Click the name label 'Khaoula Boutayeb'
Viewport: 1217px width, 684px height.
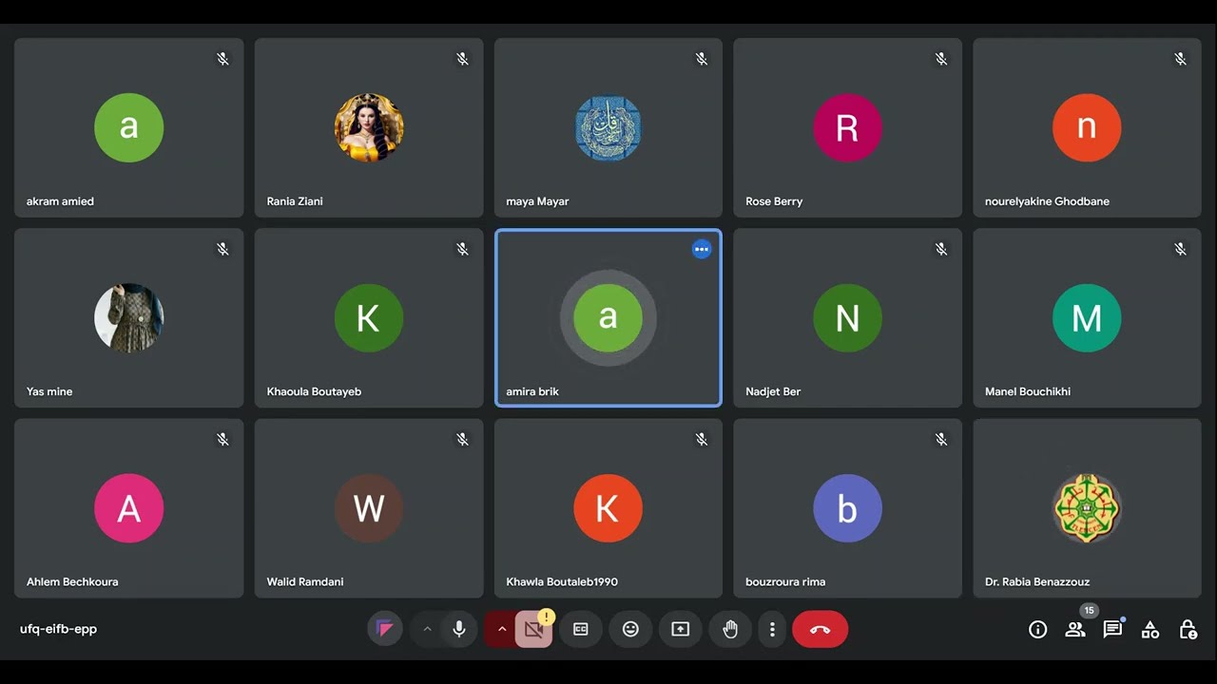(314, 391)
